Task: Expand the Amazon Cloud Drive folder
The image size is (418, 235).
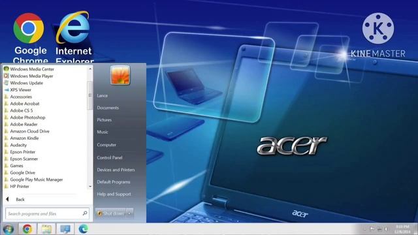Action: point(27,131)
